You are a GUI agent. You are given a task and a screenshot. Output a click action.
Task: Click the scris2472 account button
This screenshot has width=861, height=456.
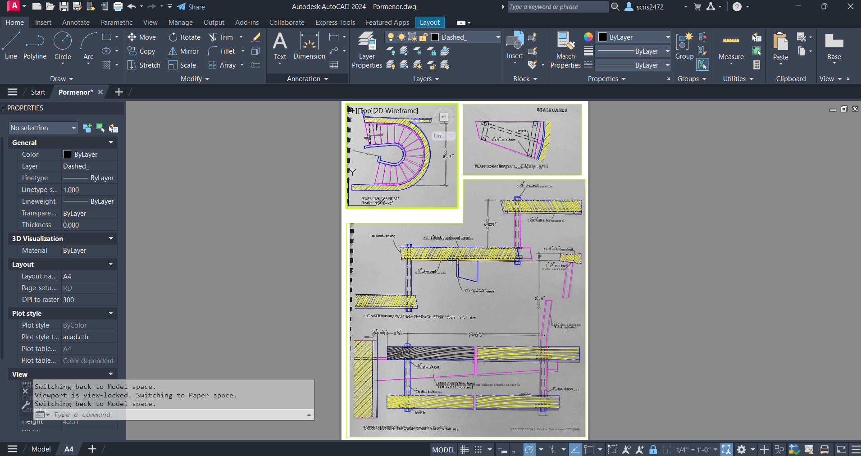[x=644, y=7]
